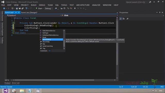The image size is (165, 93).
Task: Open the FILE menu
Action: pyautogui.click(x=3, y=5)
